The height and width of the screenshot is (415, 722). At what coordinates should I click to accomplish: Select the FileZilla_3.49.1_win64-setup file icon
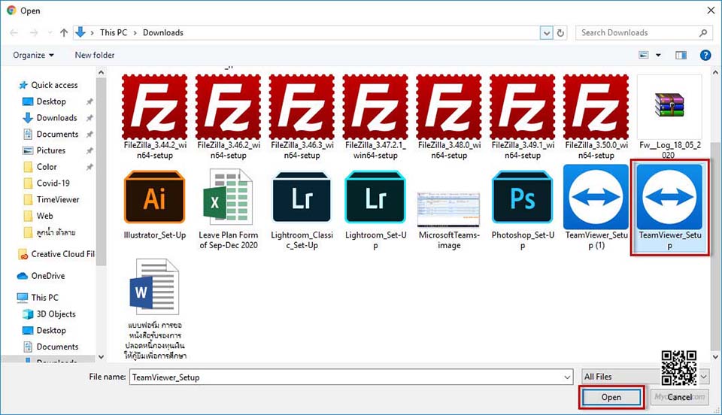coord(523,107)
